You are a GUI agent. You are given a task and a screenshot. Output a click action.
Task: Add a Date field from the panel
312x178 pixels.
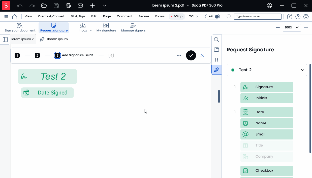pos(267,112)
